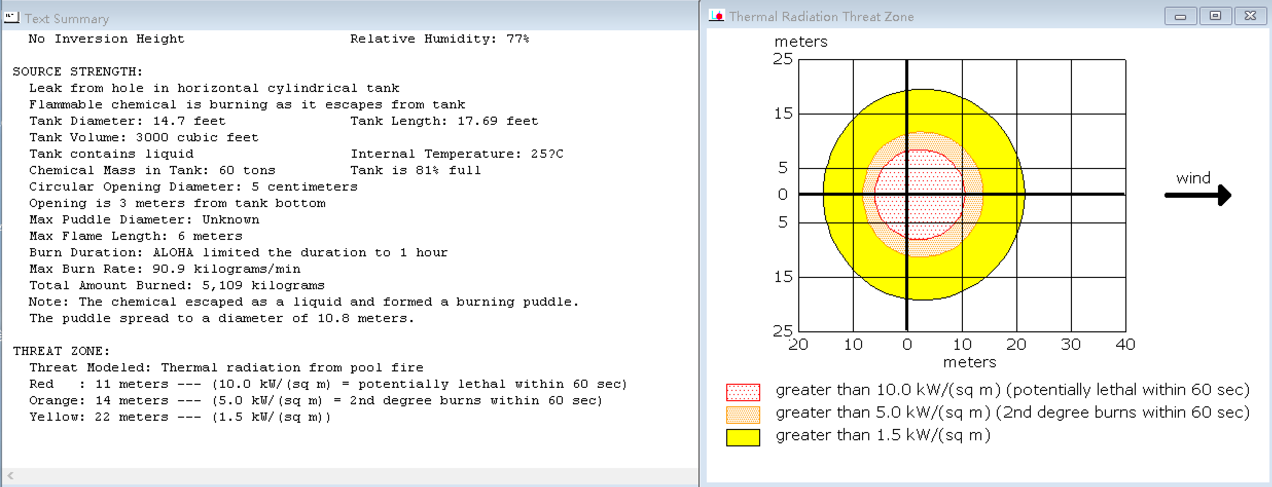
Task: Click 'Max Burn Rate: 90.9 kilograms/min' line
Action: click(x=165, y=269)
